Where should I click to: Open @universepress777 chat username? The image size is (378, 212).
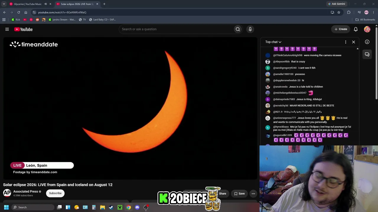click(284, 118)
